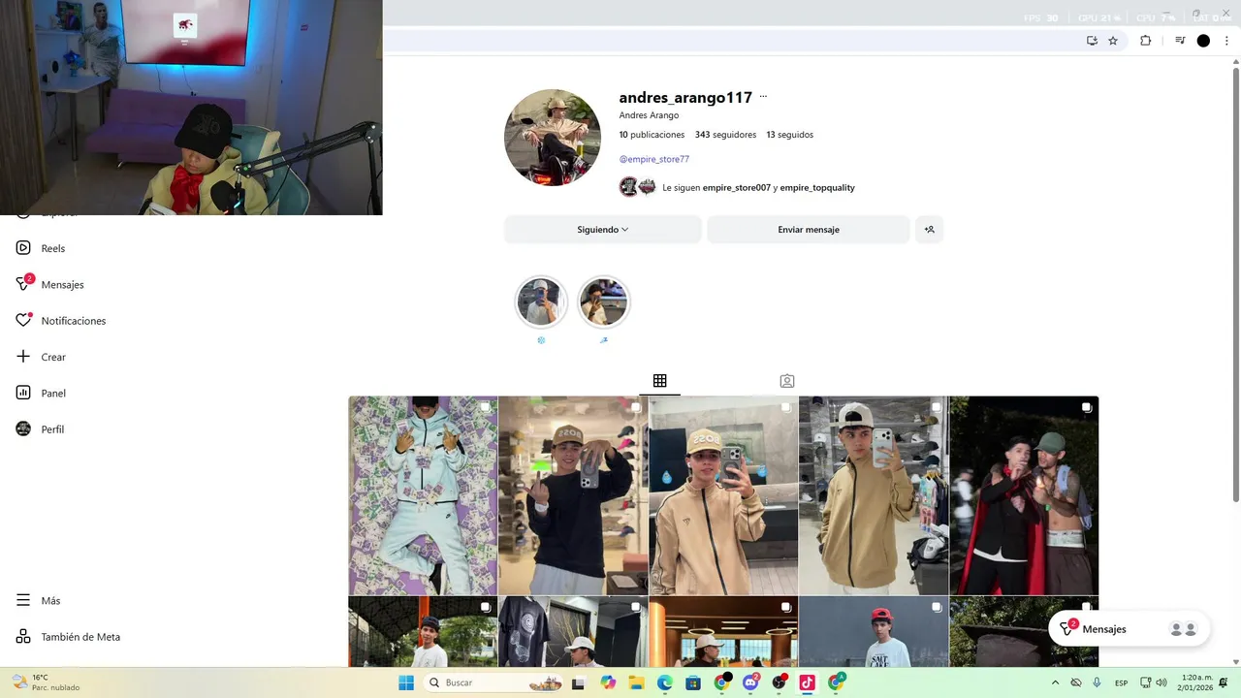
Task: Open the weather widget showing 16°C
Action: pos(46,682)
